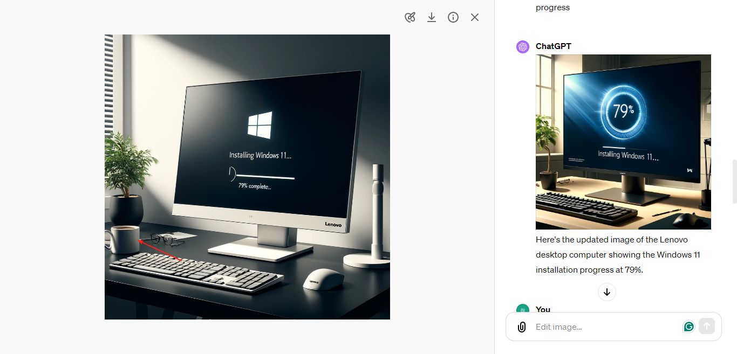Image resolution: width=737 pixels, height=354 pixels.
Task: Click the large Lenovo monitor image preview
Action: point(247,177)
